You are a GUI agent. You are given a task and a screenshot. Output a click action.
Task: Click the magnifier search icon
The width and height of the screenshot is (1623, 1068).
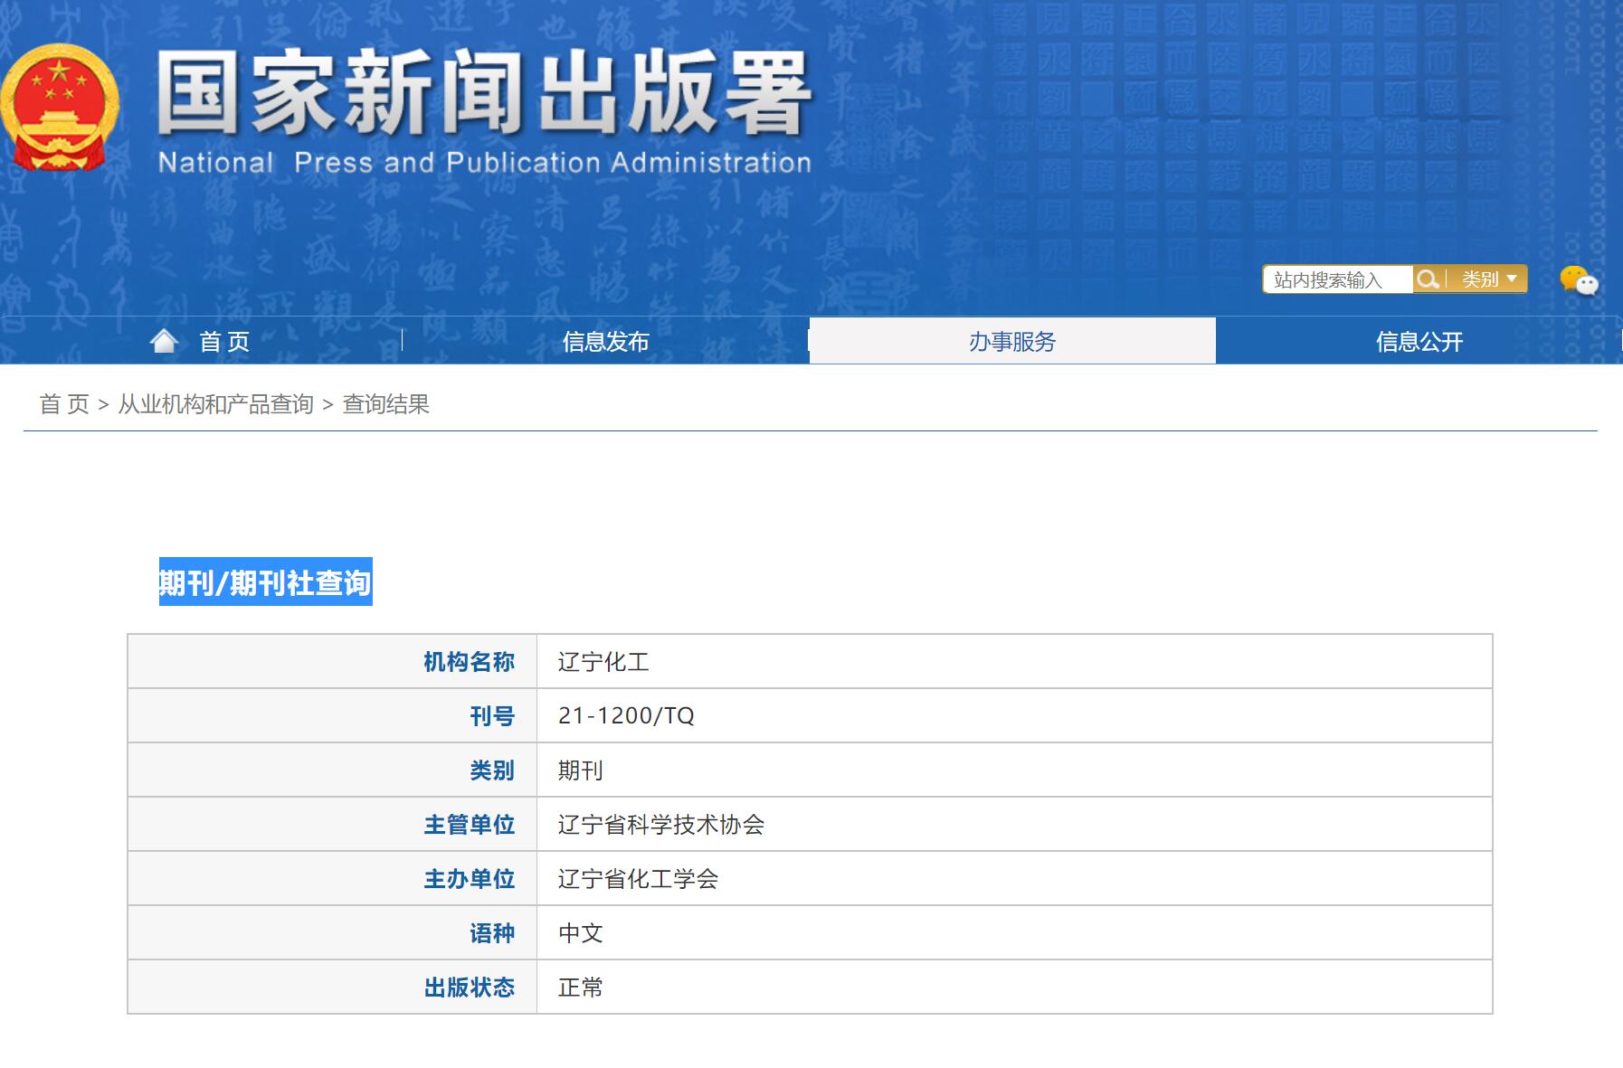click(1428, 279)
